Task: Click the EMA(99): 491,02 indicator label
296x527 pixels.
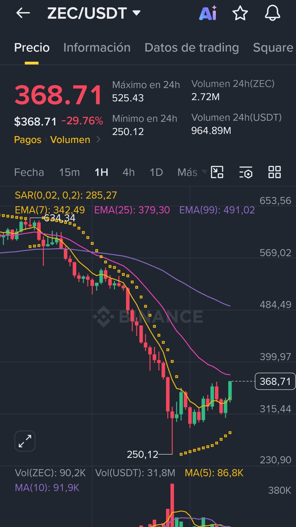Action: tap(217, 210)
